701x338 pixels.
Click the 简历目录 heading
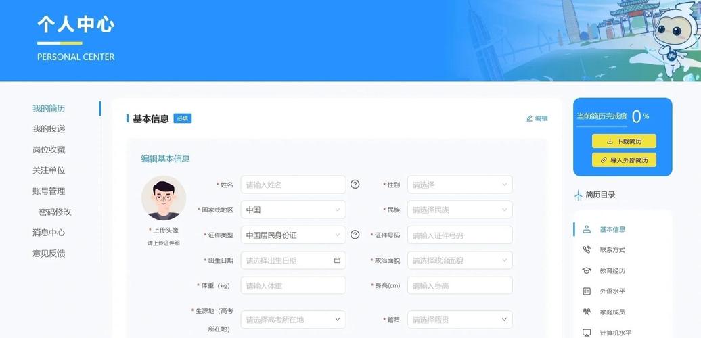point(600,195)
